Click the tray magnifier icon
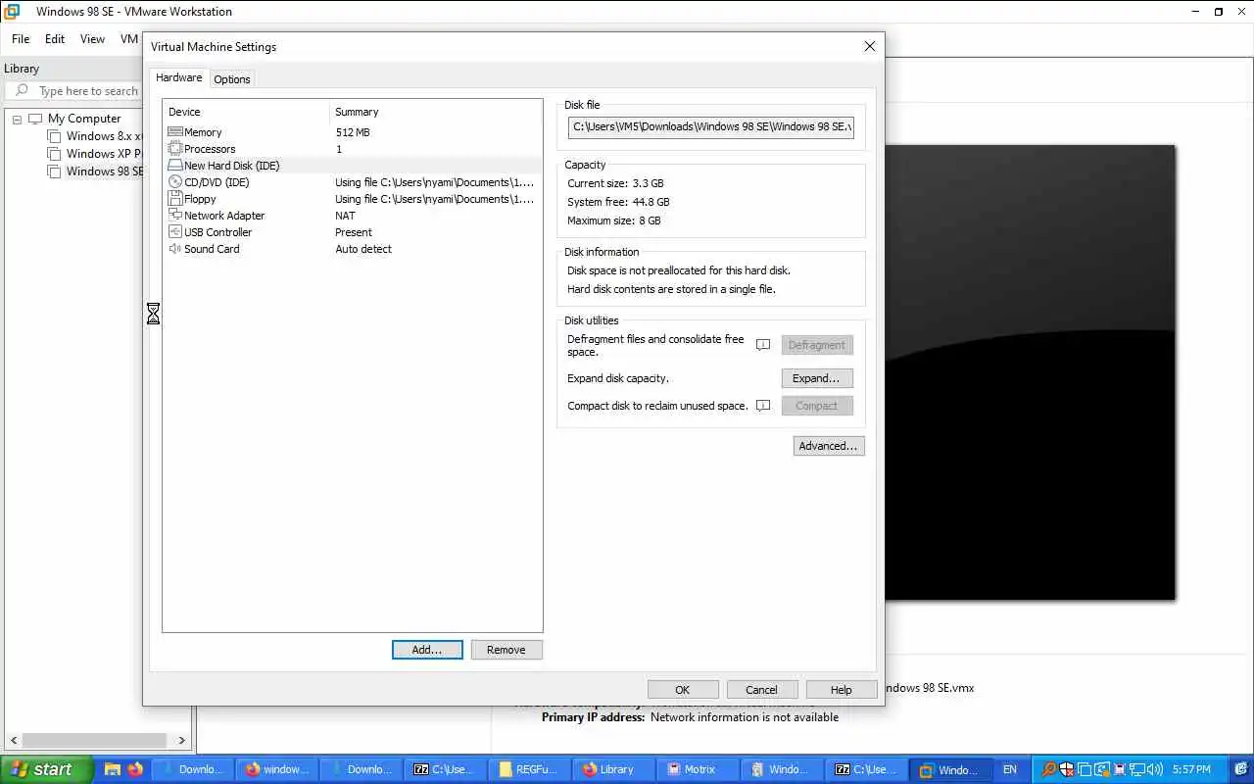The image size is (1254, 784). (1048, 769)
